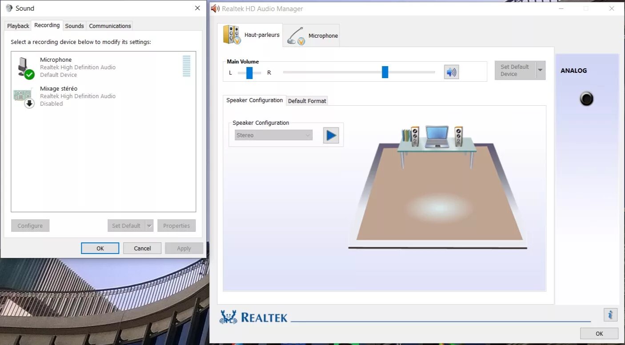Click Apply in Sound dialog

tap(184, 248)
